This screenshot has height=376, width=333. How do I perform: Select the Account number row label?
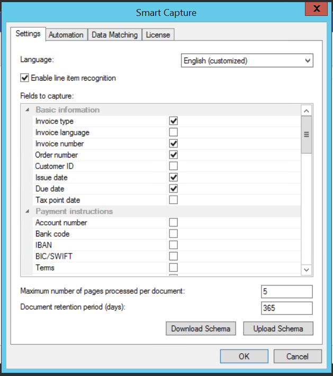tap(61, 223)
